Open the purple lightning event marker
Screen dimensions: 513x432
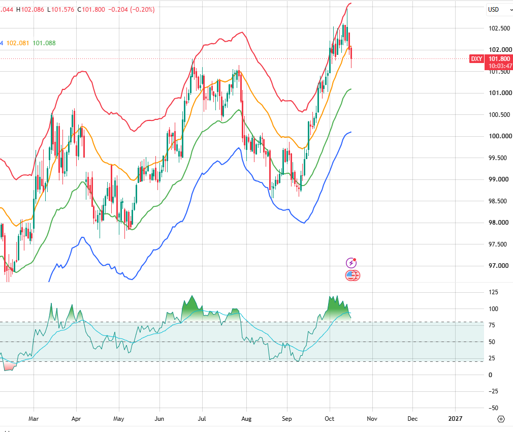tap(351, 263)
